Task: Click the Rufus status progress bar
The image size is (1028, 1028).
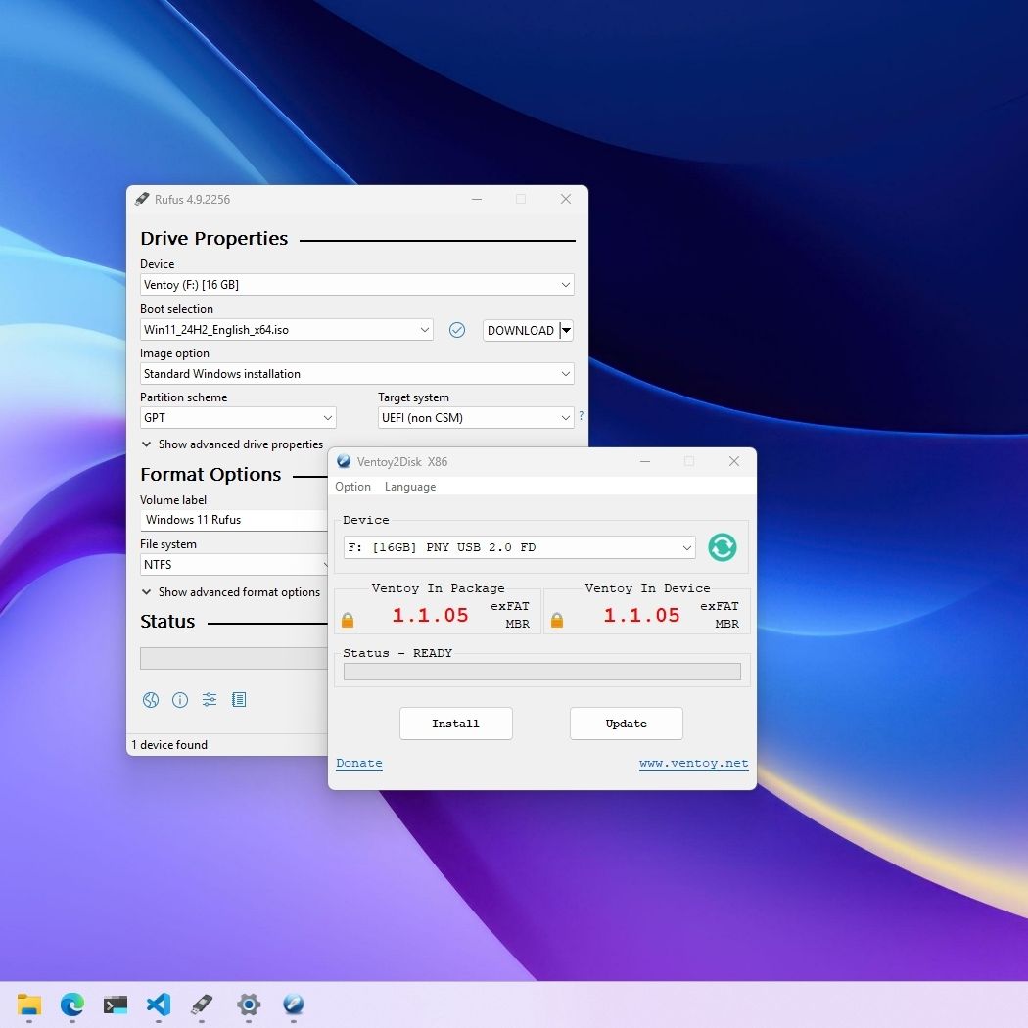Action: click(x=233, y=658)
